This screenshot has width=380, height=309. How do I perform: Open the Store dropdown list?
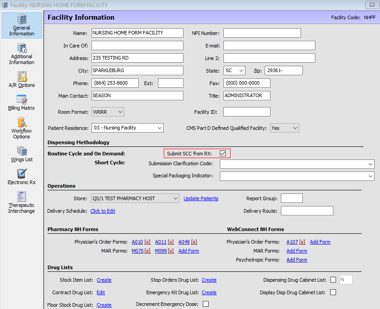point(175,198)
